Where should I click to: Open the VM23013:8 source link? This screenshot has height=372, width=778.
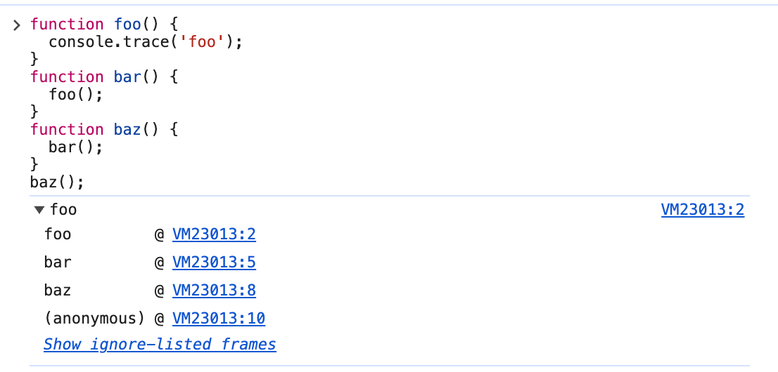(214, 291)
